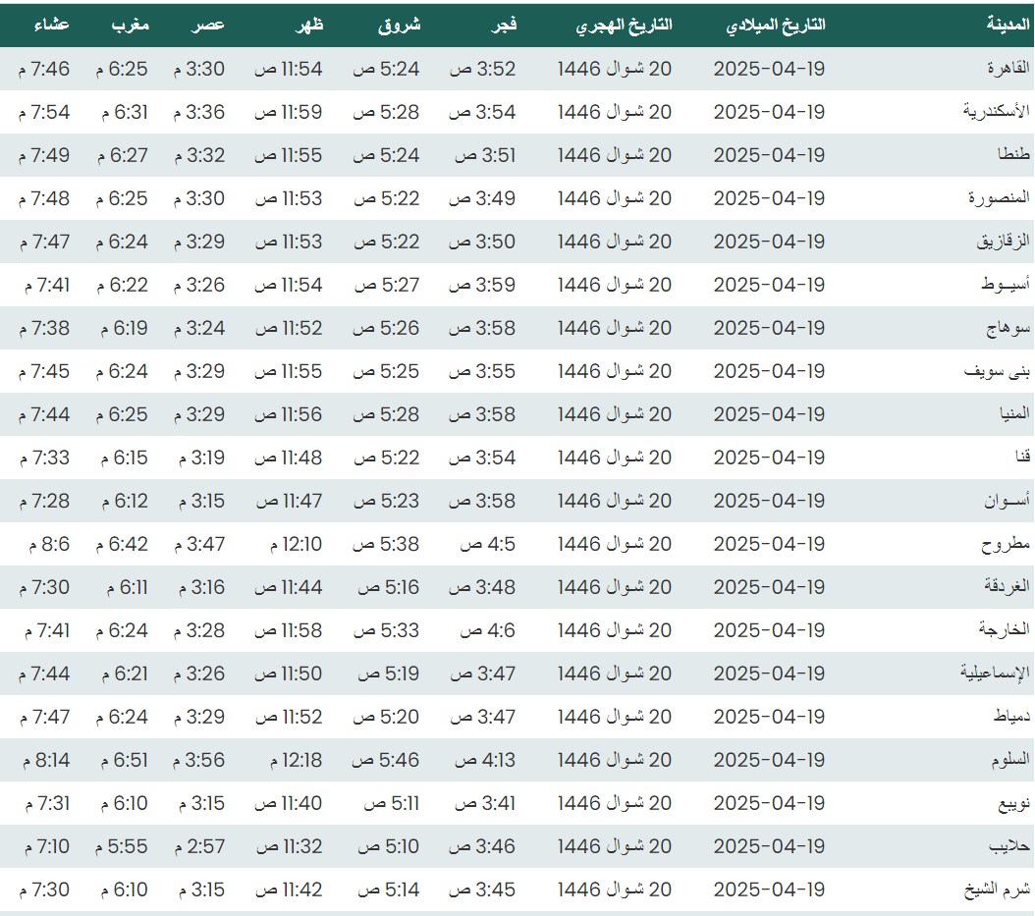Click the المدينة column header
This screenshot has width=1035, height=916.
point(1008,26)
